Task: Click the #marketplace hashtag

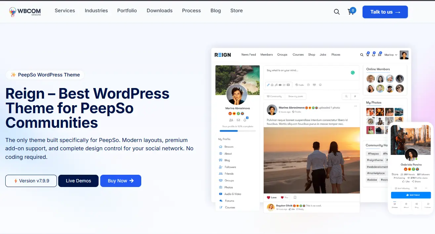Action: pyautogui.click(x=376, y=173)
